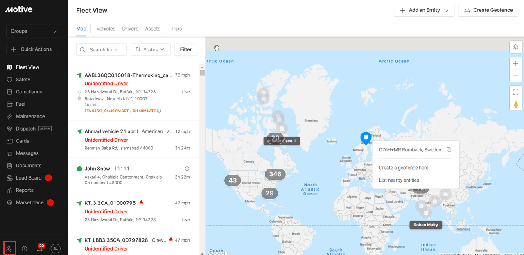The width and height of the screenshot is (524, 255).
Task: Open notifications bell showing 20
Action: tap(40, 248)
